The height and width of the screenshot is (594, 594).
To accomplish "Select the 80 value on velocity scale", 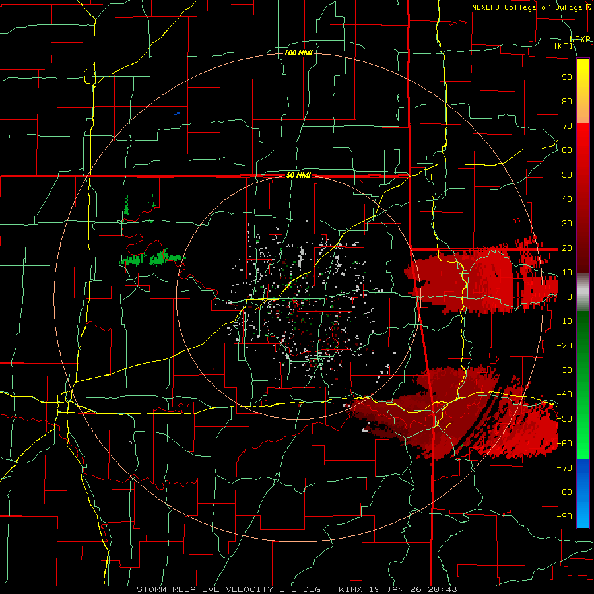I will 567,101.
